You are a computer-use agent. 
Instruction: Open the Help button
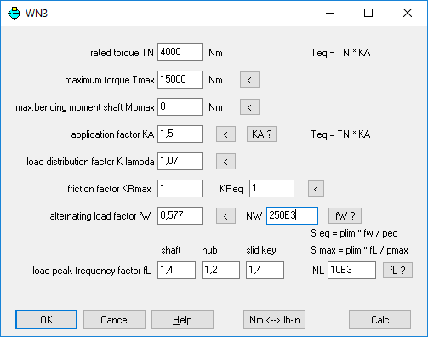(x=182, y=320)
